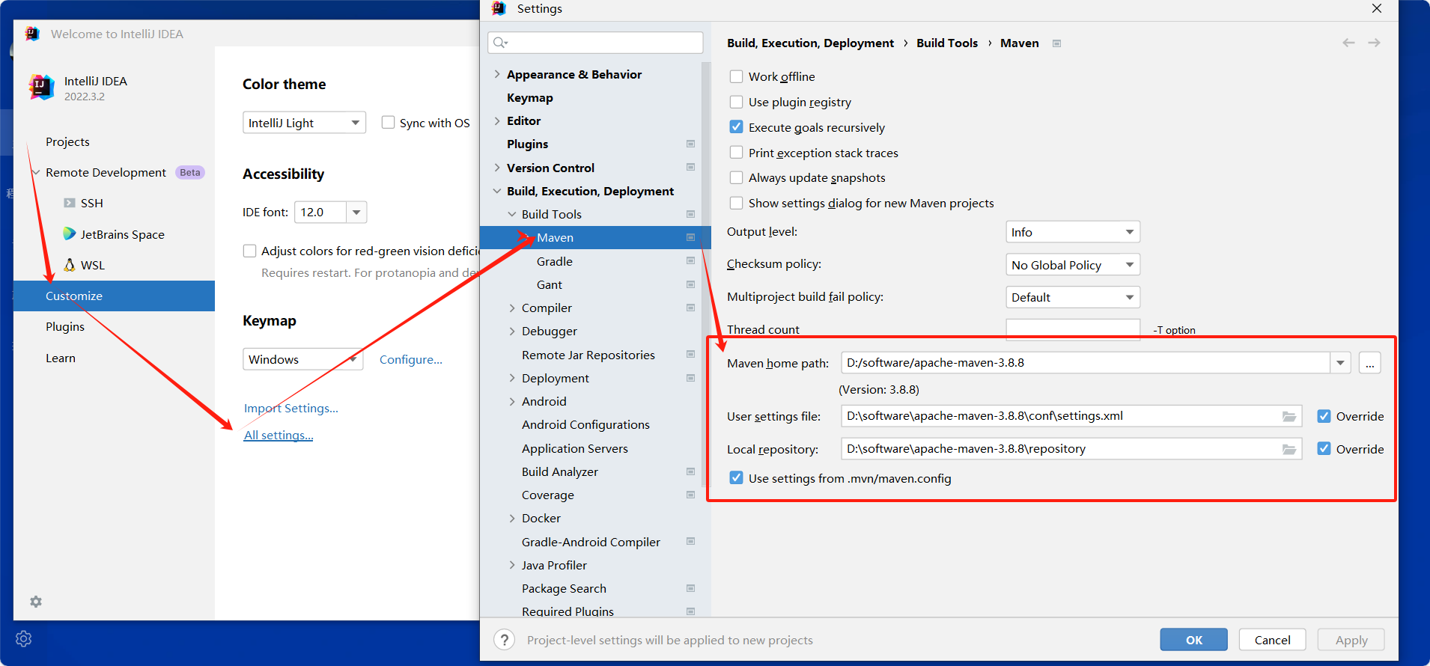Click the project-level icon on Build Analyzer row

pos(690,471)
